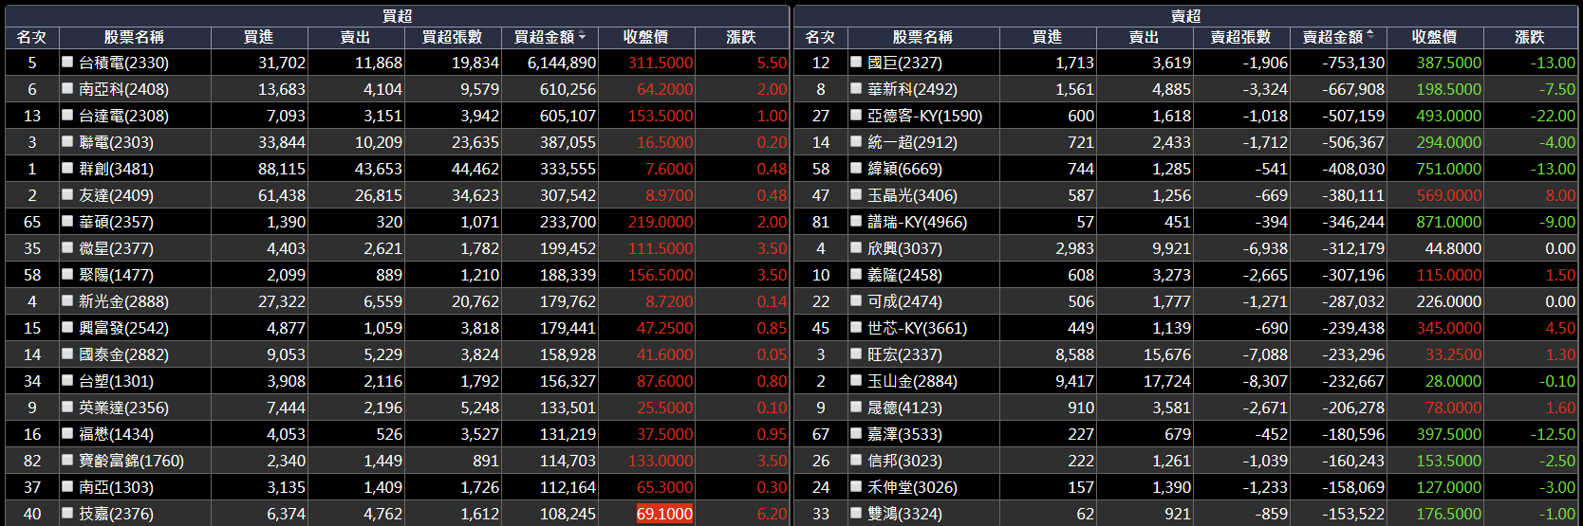Open the stock name 信邦(3023)

click(904, 461)
